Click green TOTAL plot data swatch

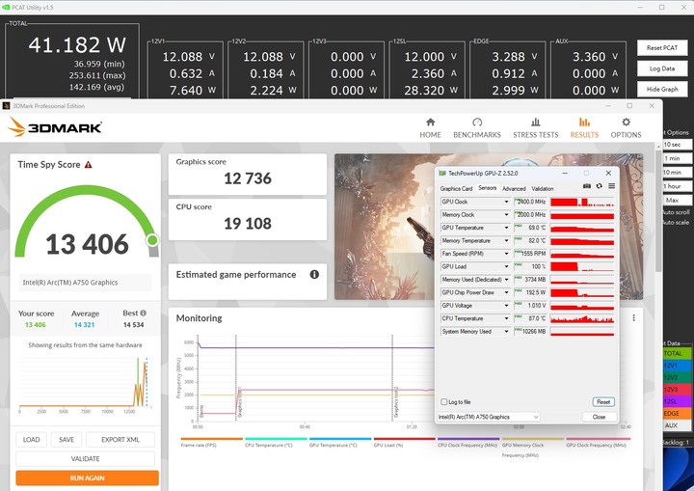click(677, 353)
